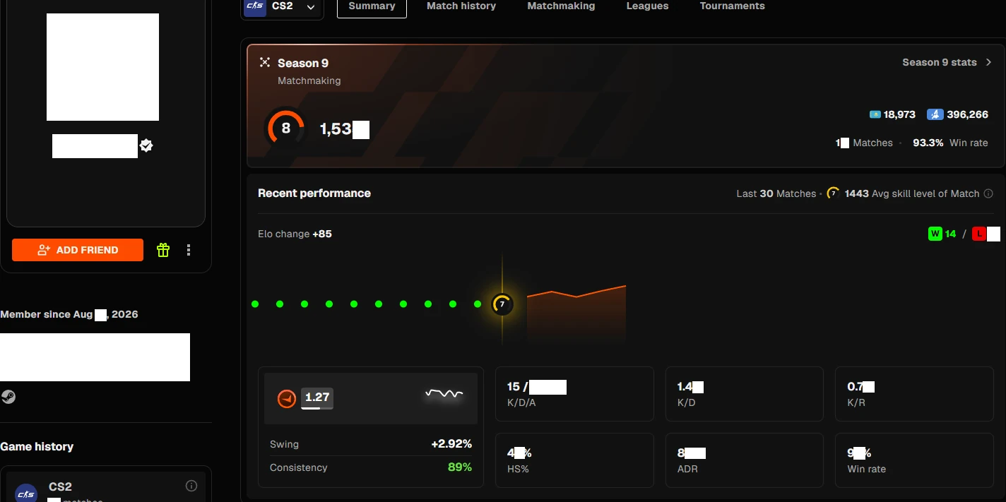The image size is (1006, 502).
Task: Click the Steam account icon
Action: pyautogui.click(x=8, y=397)
